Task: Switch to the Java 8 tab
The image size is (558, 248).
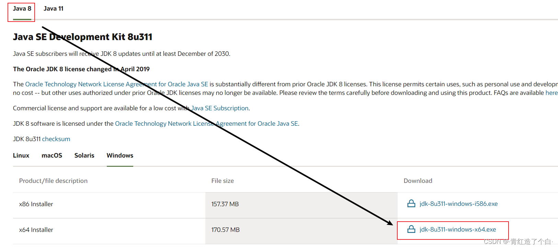Action: point(22,9)
